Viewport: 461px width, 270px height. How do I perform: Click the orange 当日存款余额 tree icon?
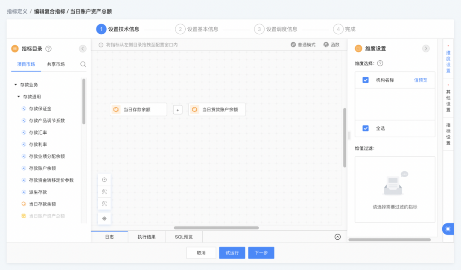click(x=24, y=204)
